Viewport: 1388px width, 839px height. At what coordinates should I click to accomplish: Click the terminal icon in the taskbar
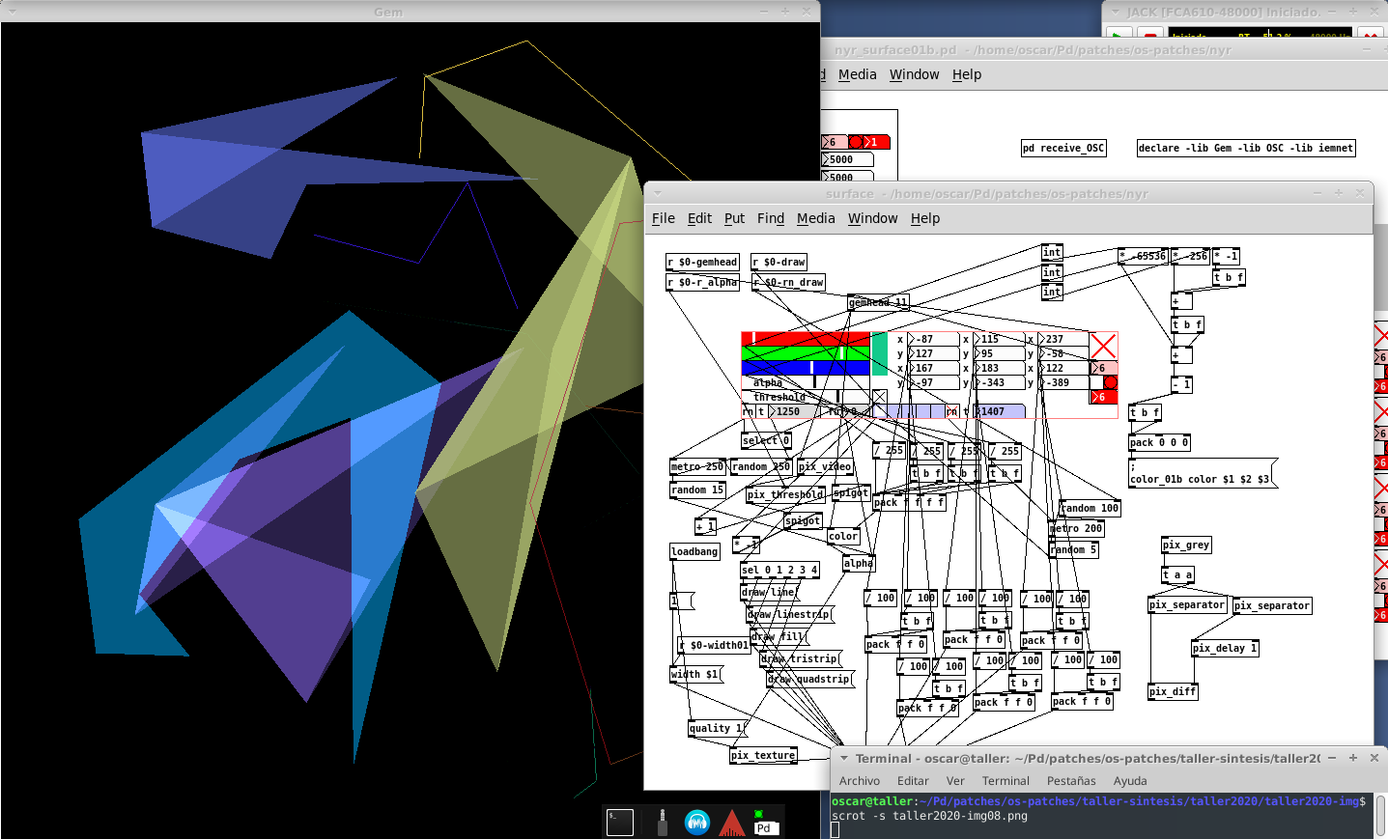pyautogui.click(x=619, y=822)
